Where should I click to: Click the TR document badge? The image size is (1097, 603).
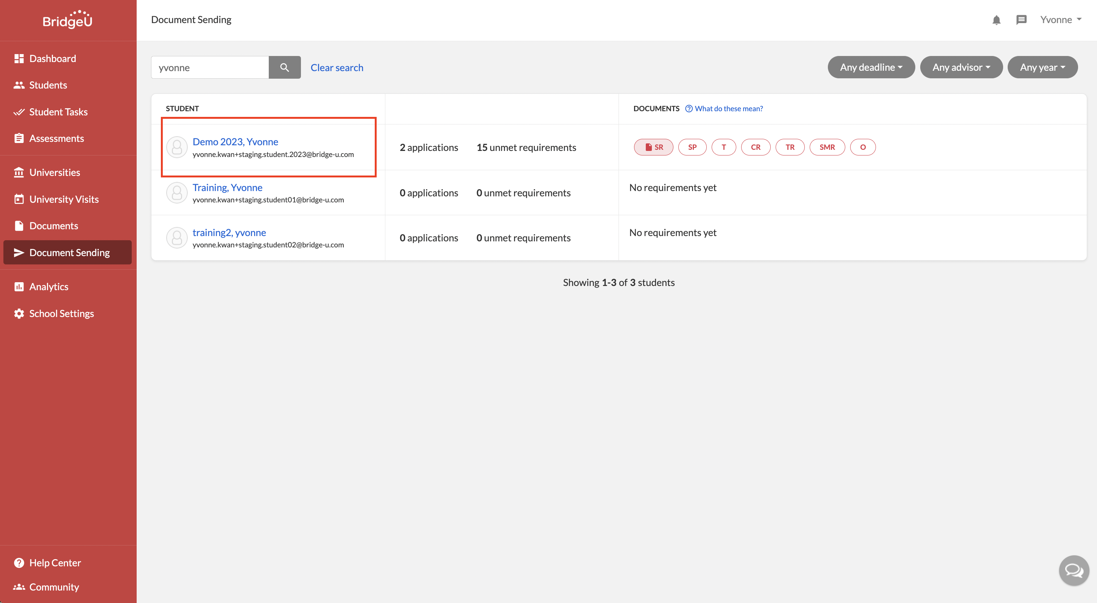click(790, 147)
